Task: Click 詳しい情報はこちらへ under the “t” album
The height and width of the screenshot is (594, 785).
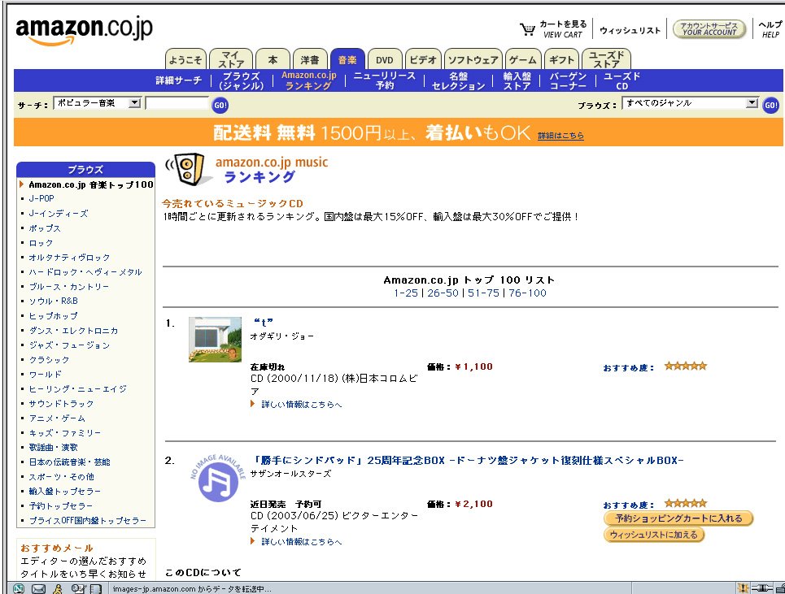Action: (301, 404)
